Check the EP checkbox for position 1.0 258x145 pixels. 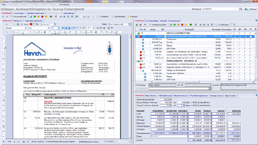click(240, 34)
